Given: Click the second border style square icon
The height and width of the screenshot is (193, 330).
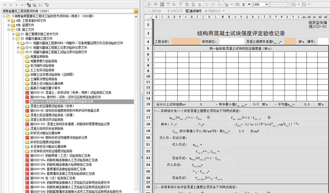Looking at the screenshot, I should tap(304, 4).
